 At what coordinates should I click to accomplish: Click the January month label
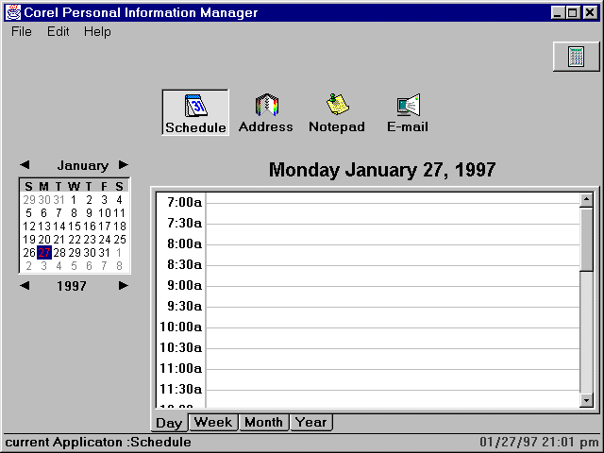pos(83,166)
